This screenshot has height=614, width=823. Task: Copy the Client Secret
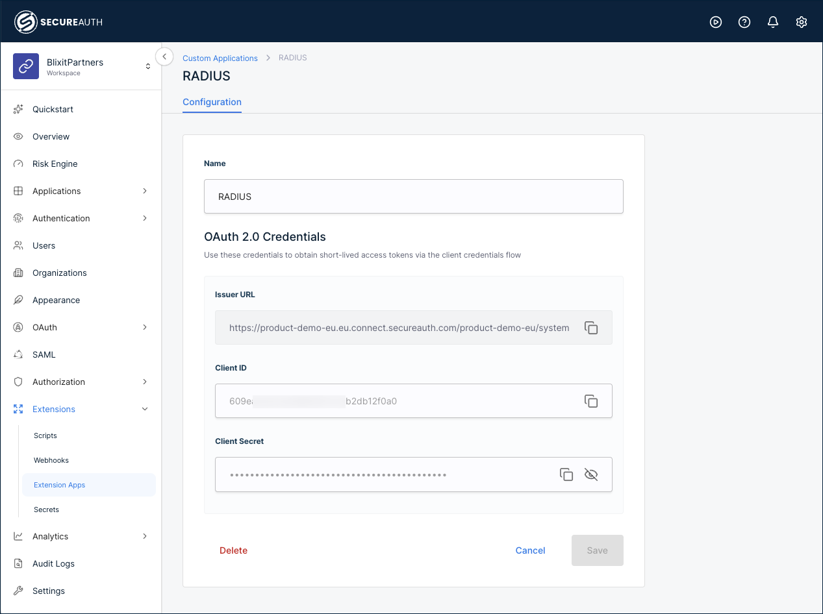566,474
